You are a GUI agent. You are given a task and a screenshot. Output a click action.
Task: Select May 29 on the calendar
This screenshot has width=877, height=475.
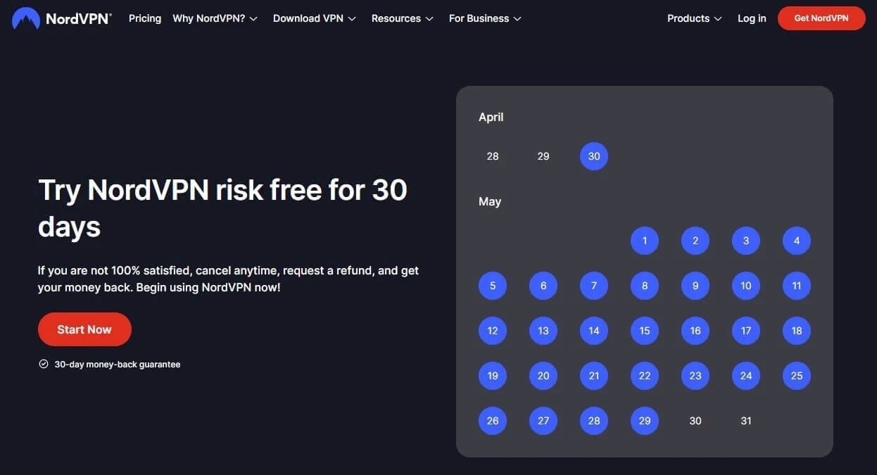[644, 420]
